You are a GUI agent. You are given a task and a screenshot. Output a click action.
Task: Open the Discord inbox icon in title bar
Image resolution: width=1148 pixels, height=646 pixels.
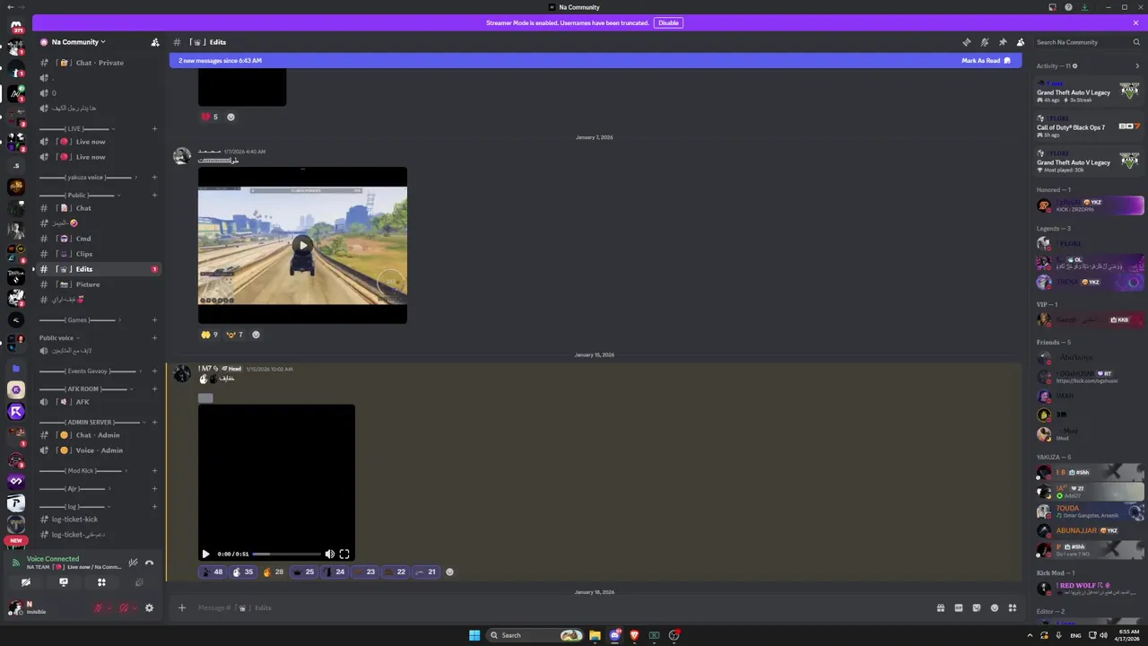1052,7
